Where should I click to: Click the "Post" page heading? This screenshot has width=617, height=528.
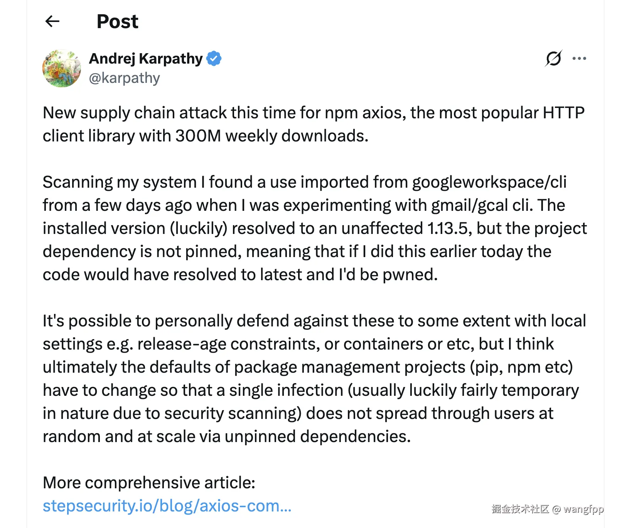tap(117, 22)
